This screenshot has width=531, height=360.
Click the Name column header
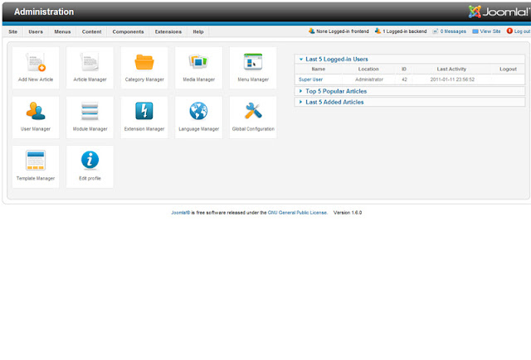coord(319,69)
